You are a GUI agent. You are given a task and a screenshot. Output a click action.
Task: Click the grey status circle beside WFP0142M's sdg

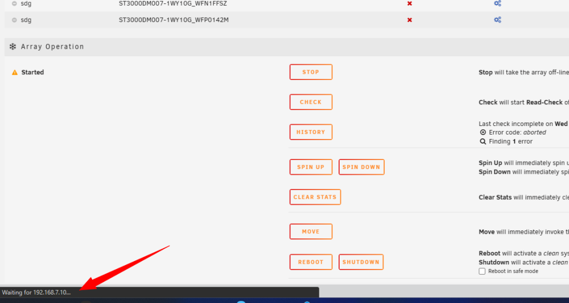(x=15, y=20)
